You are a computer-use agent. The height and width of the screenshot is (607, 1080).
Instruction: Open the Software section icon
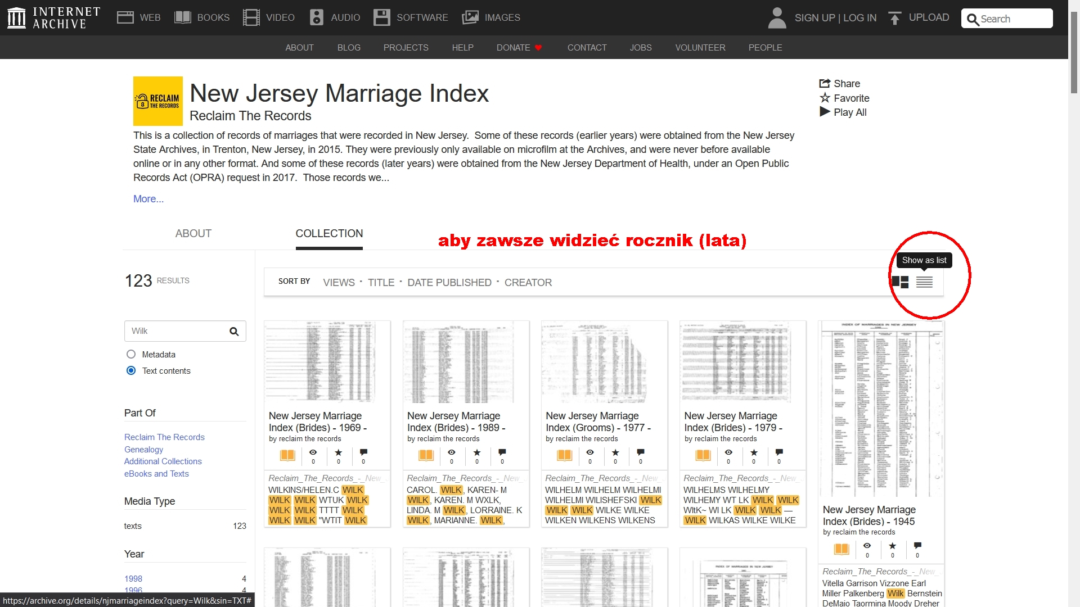(x=382, y=17)
